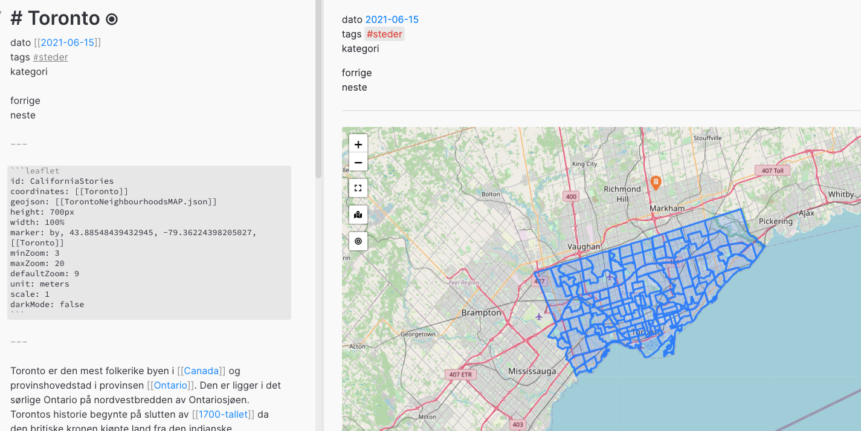Click 'forrige' in the preview pane
This screenshot has width=861, height=431.
point(356,73)
